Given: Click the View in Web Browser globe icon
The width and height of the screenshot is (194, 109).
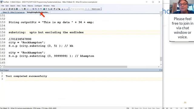Looking at the screenshot, I should [44, 9].
